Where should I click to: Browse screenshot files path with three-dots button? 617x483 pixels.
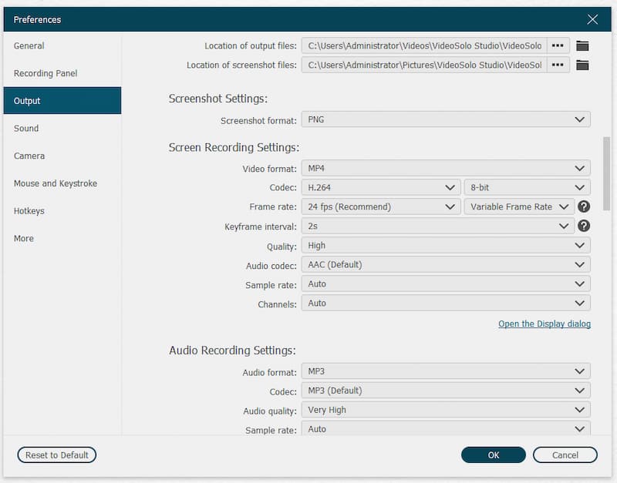point(558,65)
